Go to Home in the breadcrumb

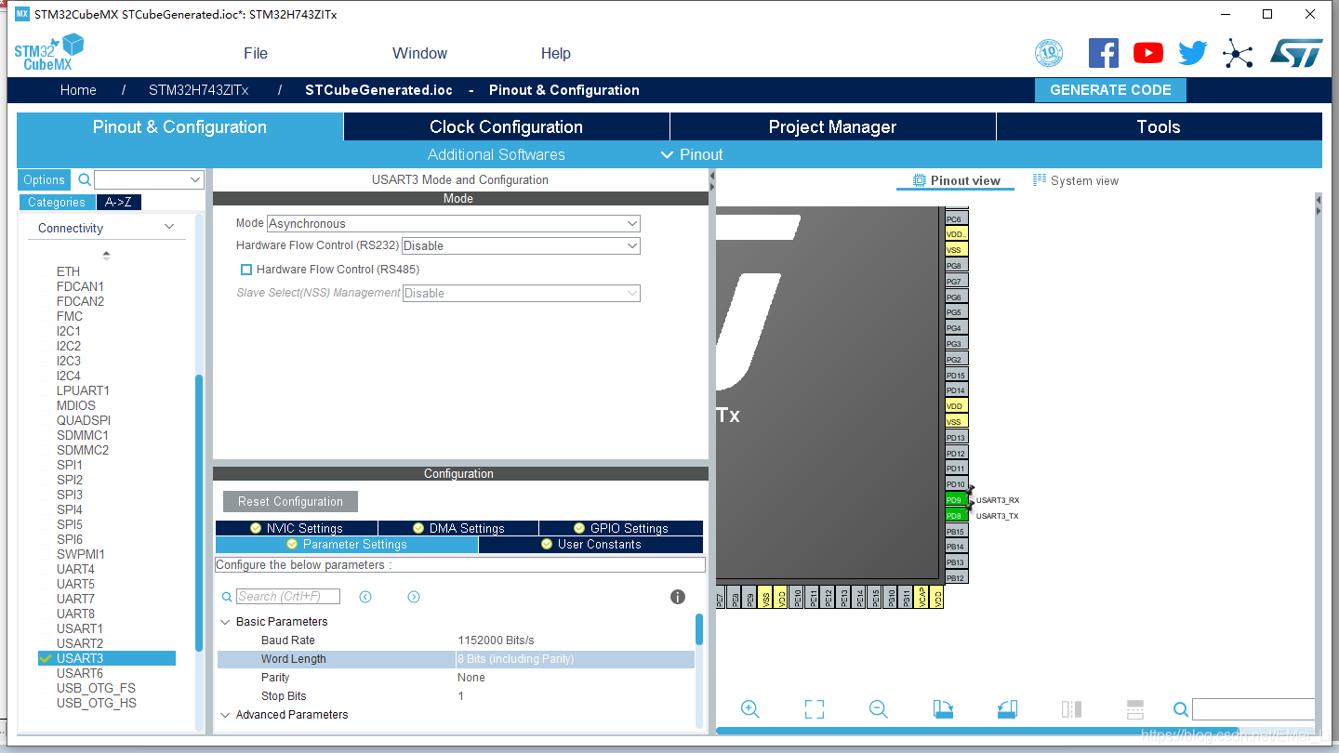[x=78, y=90]
